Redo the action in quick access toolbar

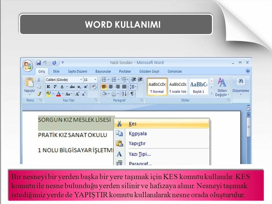click(x=54, y=63)
